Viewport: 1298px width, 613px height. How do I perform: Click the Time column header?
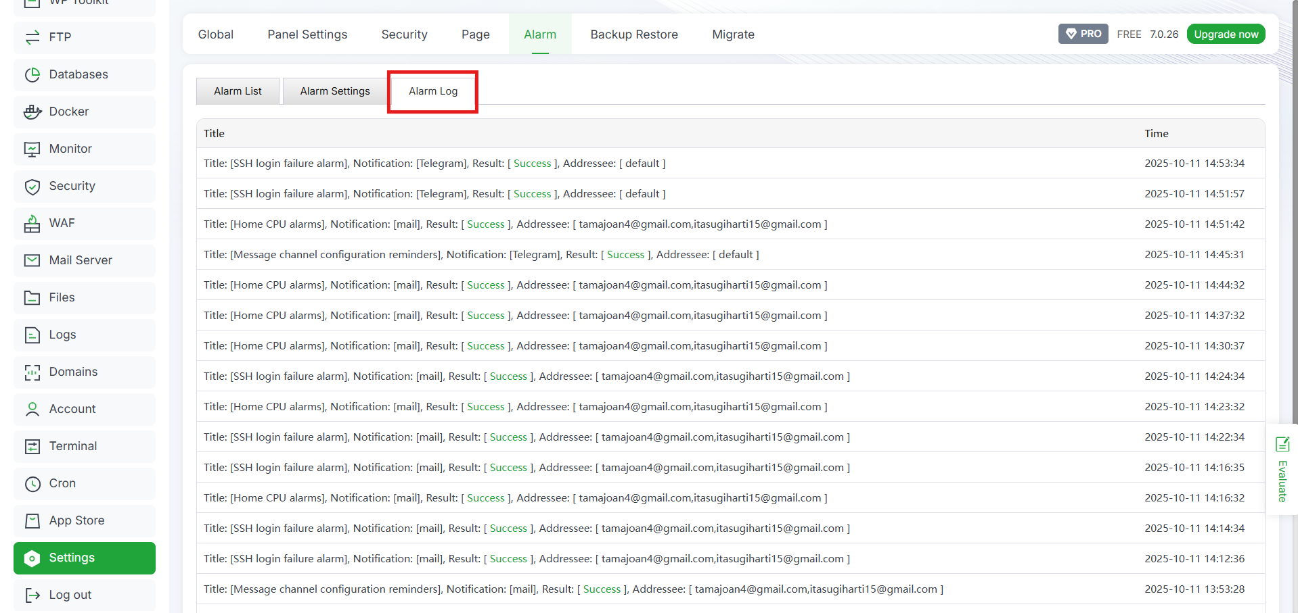coord(1157,134)
